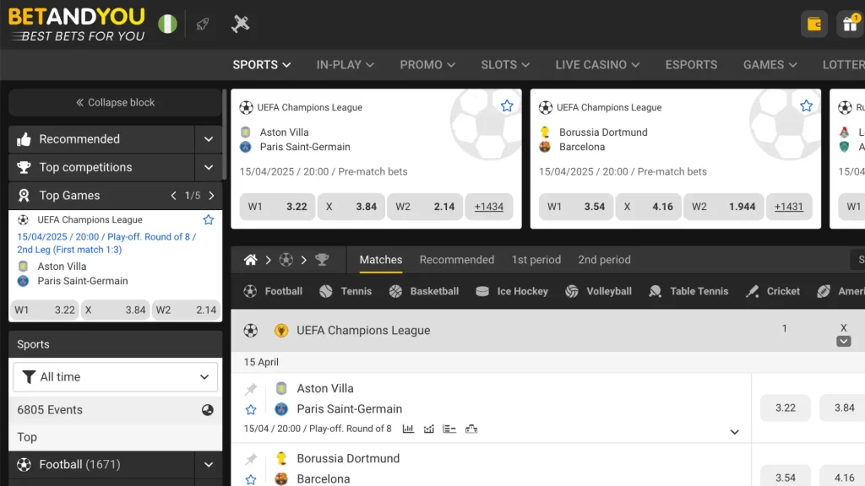865x486 pixels.
Task: Select 4.16 odds in Dortmund row
Action: pos(844,478)
